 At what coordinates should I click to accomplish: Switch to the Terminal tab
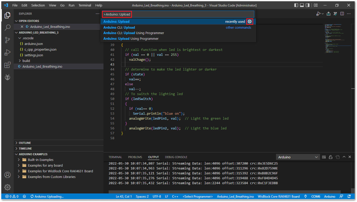(x=115, y=157)
